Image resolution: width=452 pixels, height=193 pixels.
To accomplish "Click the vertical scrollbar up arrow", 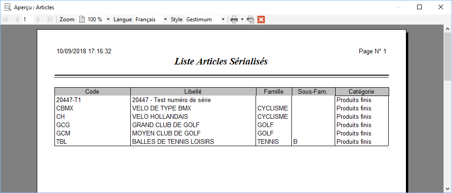I will (448, 28).
